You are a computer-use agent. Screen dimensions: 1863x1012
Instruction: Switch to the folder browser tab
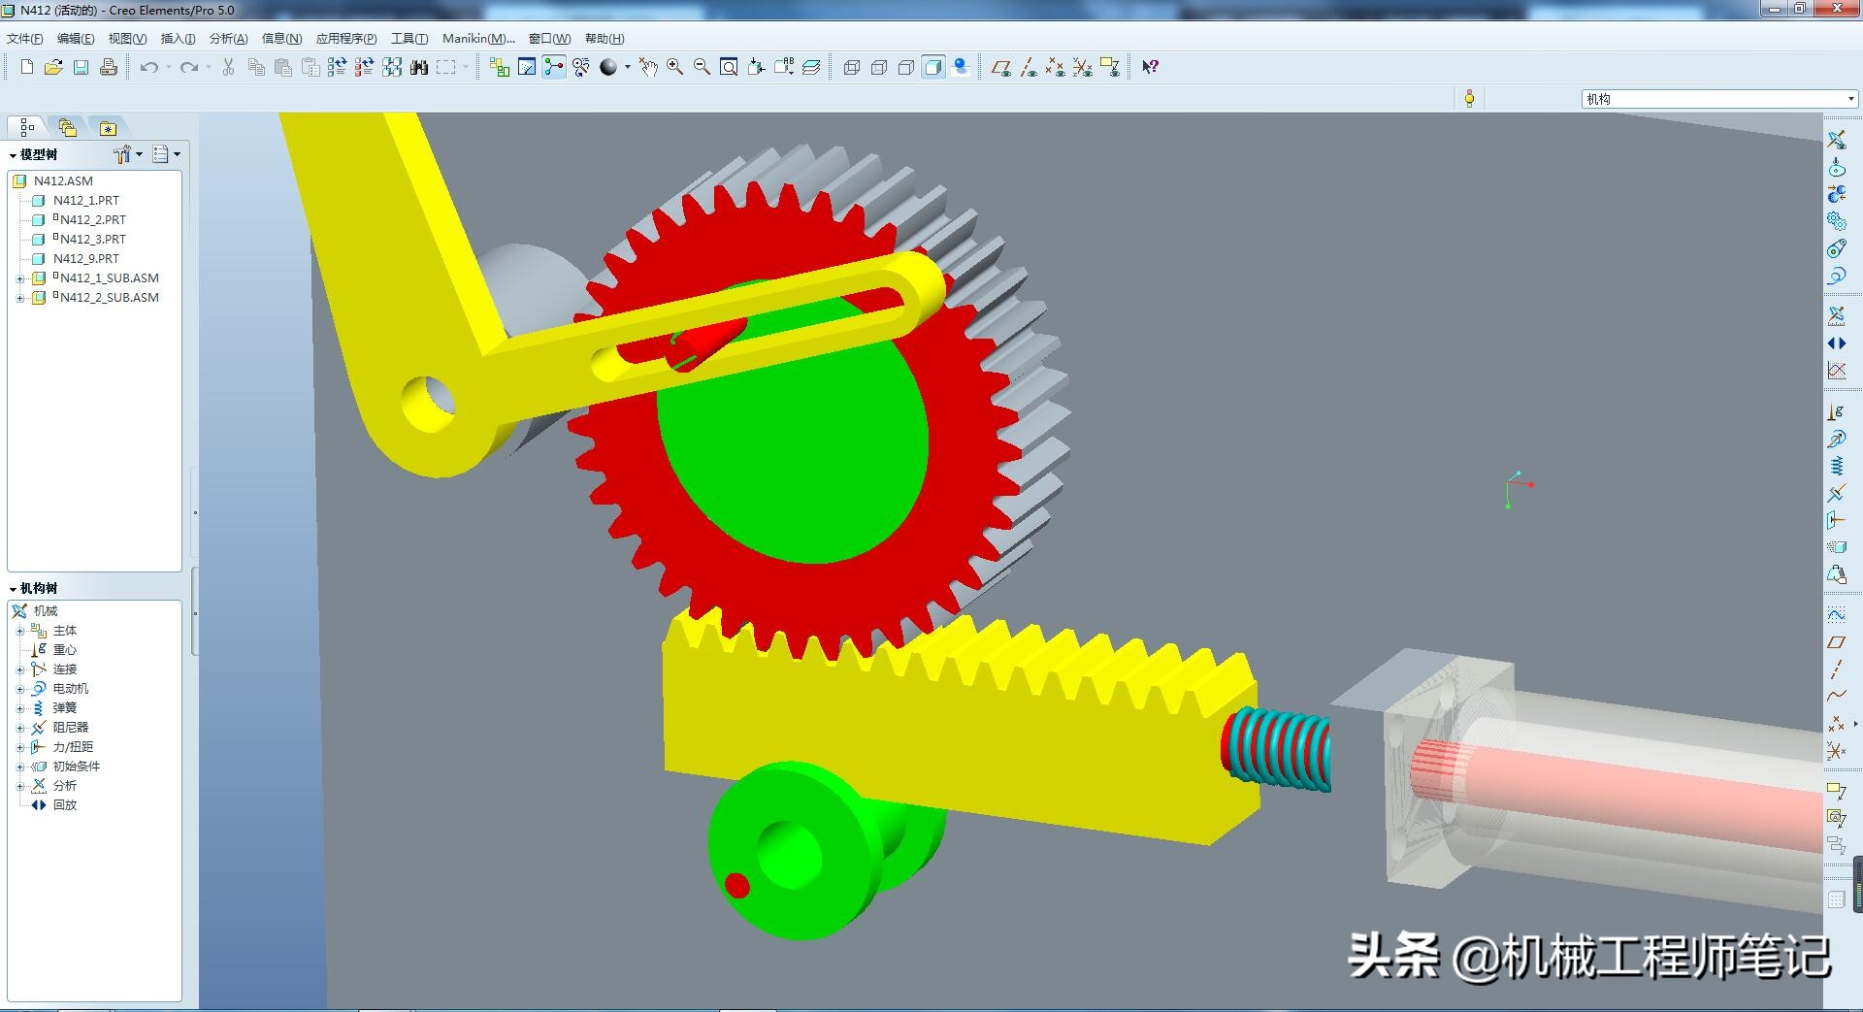pyautogui.click(x=67, y=128)
